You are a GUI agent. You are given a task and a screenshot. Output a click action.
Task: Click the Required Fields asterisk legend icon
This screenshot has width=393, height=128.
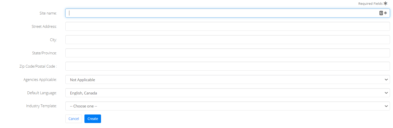point(385,3)
